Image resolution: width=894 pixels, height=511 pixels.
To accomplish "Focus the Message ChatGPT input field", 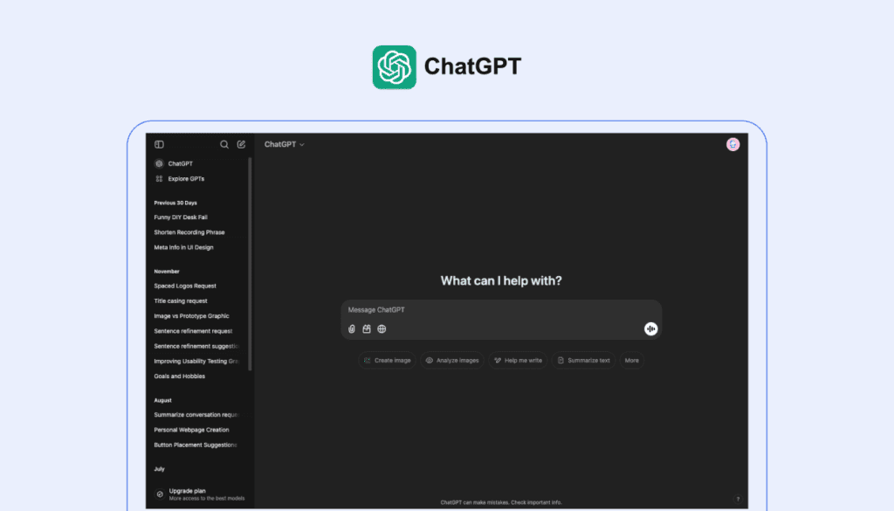I will (499, 310).
